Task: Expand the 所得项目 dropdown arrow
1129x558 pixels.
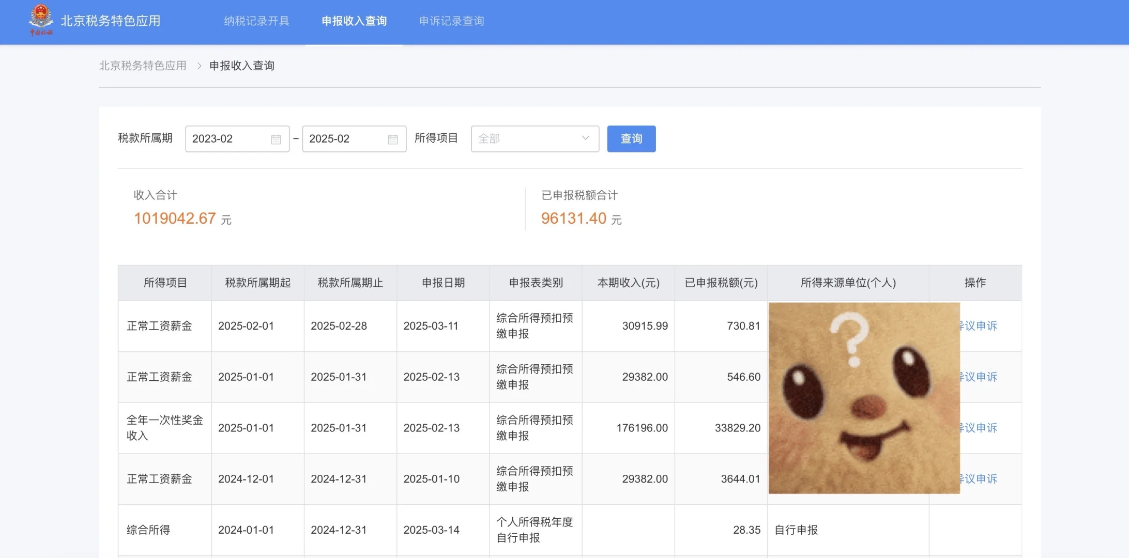Action: coord(585,138)
